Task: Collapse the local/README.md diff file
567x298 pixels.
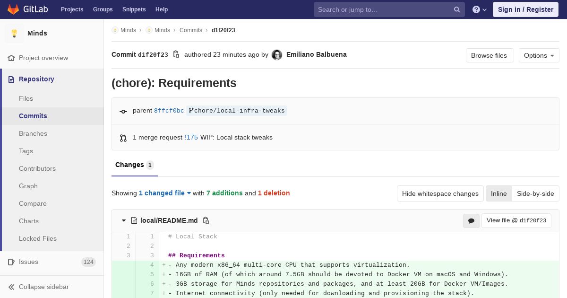Action: coord(124,220)
